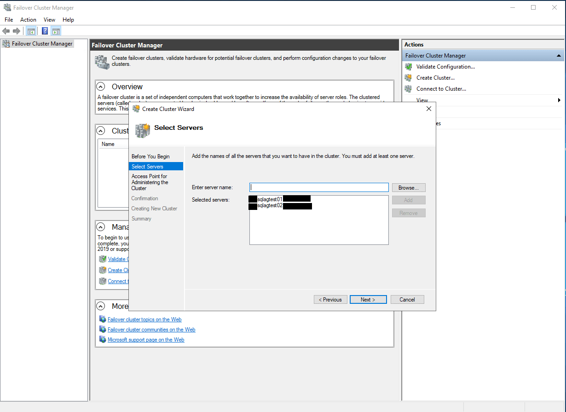Click the Summary wizard step
The height and width of the screenshot is (412, 566).
141,219
